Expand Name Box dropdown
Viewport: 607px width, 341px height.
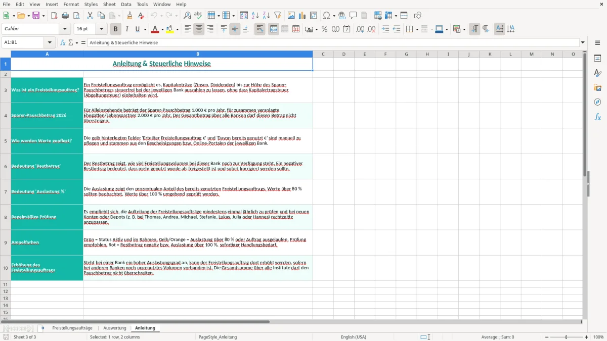click(x=50, y=42)
